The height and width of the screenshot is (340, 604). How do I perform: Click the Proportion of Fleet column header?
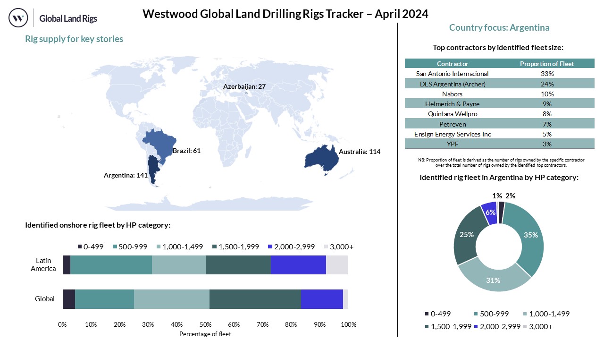pyautogui.click(x=546, y=64)
